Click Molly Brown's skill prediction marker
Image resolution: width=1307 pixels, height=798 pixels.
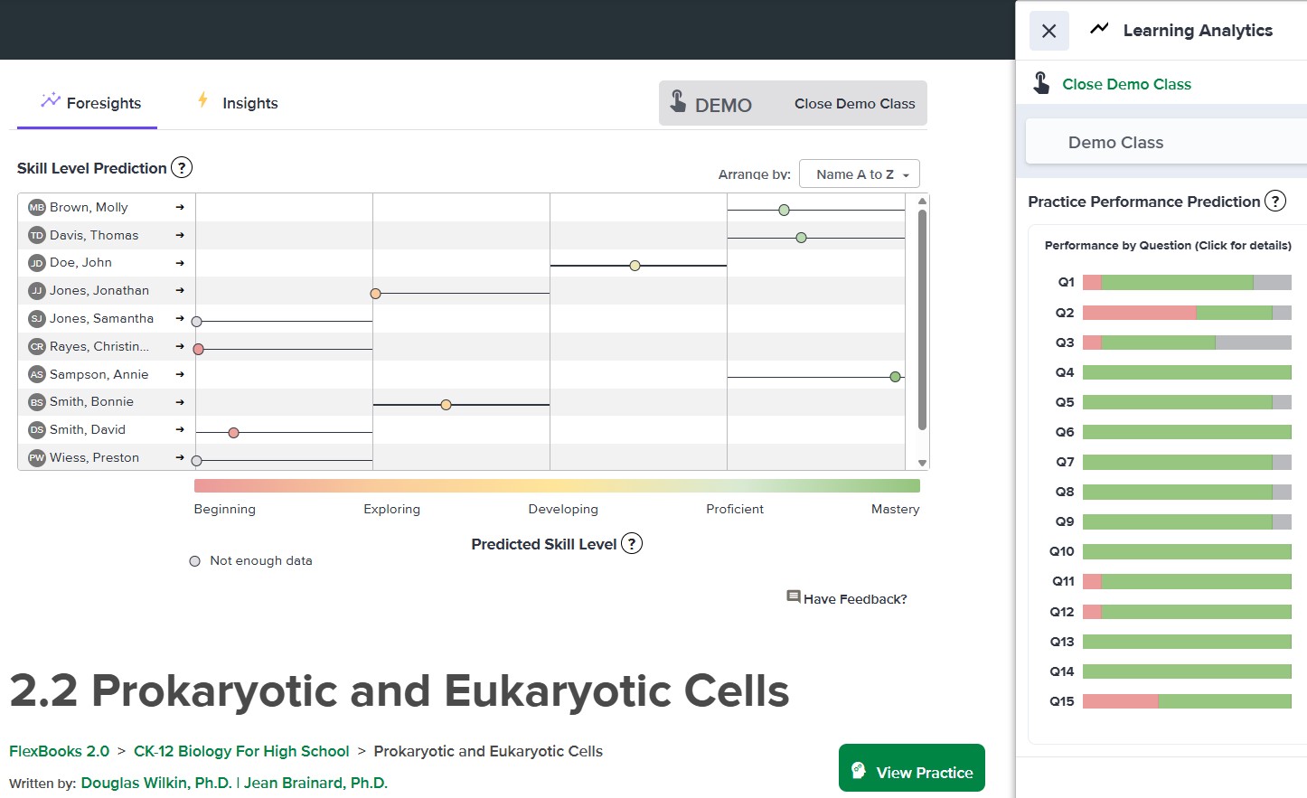click(784, 210)
